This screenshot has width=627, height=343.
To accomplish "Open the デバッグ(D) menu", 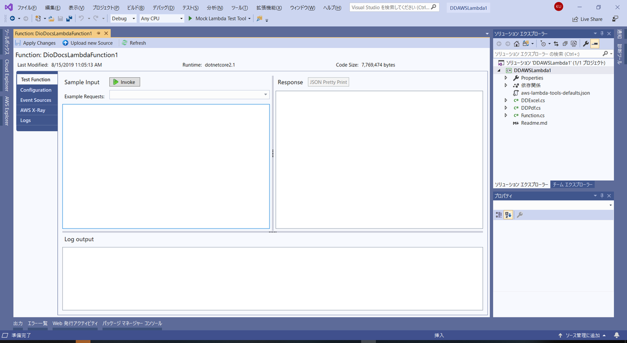I will tap(164, 8).
